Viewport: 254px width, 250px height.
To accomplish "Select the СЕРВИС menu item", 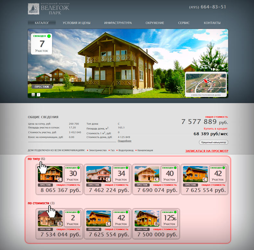I will coord(184,23).
